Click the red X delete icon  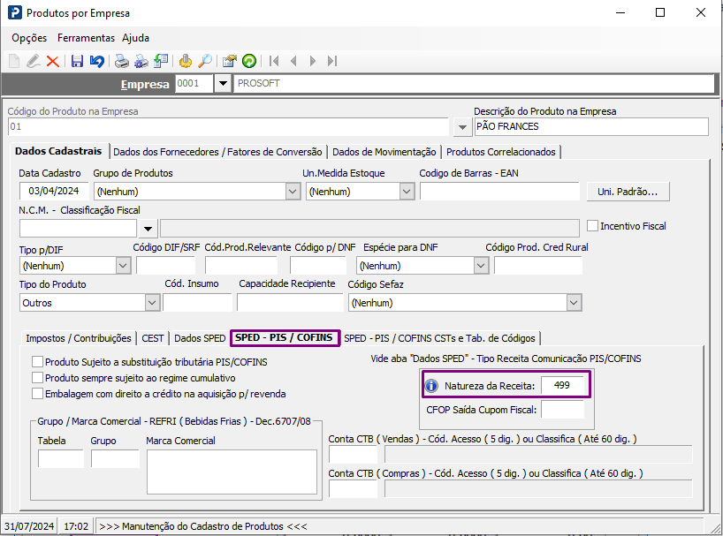click(x=52, y=61)
